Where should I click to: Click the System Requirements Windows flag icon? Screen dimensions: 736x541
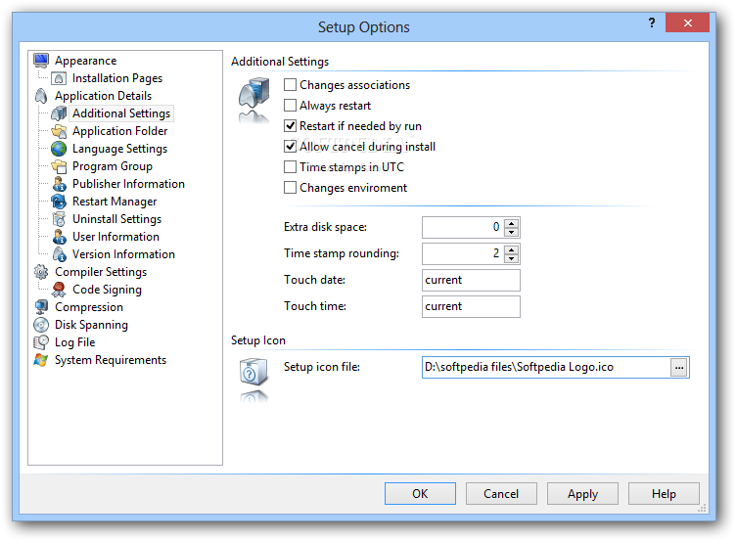(x=41, y=360)
